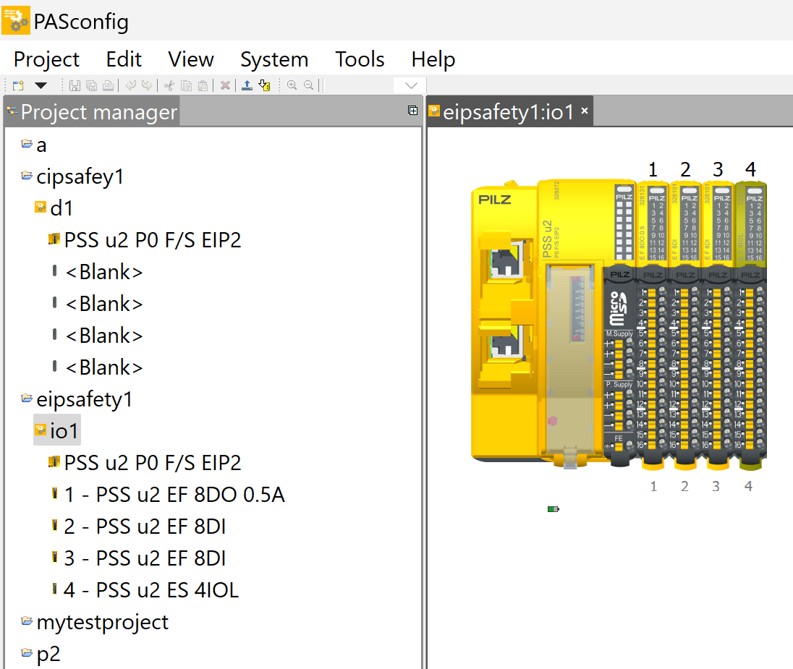
Task: Click the Save toolbar icon
Action: (75, 85)
